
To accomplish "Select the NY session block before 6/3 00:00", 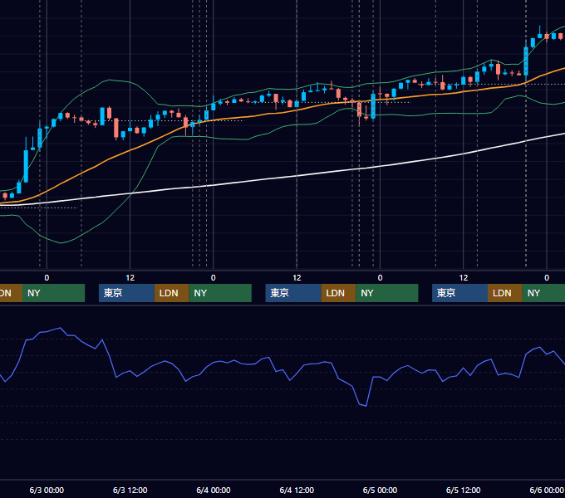I will pyautogui.click(x=53, y=293).
